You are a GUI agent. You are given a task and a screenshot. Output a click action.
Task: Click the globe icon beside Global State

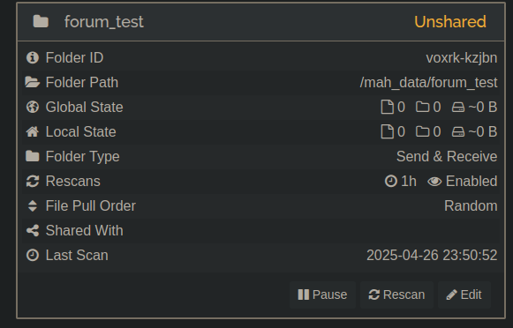point(33,107)
